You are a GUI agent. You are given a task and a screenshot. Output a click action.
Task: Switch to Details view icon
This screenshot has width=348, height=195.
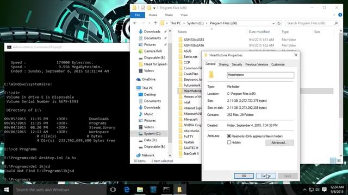(333, 161)
